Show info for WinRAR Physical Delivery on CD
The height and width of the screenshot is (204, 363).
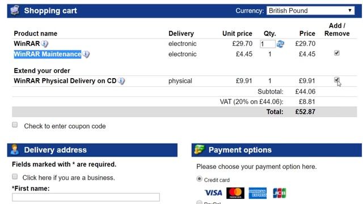click(x=121, y=81)
